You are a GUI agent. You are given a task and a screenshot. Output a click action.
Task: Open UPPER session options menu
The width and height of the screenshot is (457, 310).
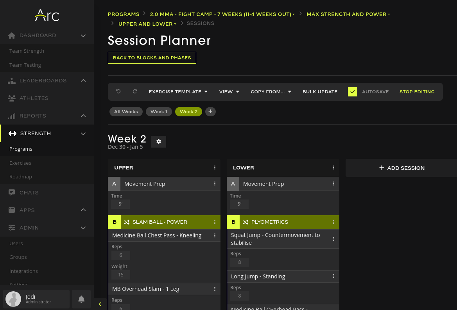(x=215, y=168)
